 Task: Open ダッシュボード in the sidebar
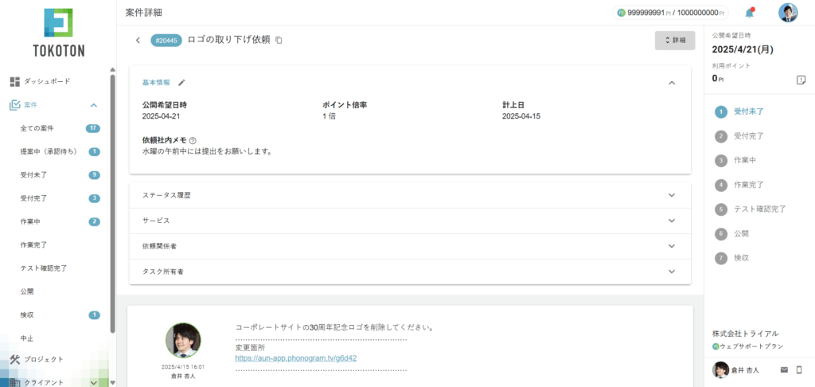[x=46, y=81]
